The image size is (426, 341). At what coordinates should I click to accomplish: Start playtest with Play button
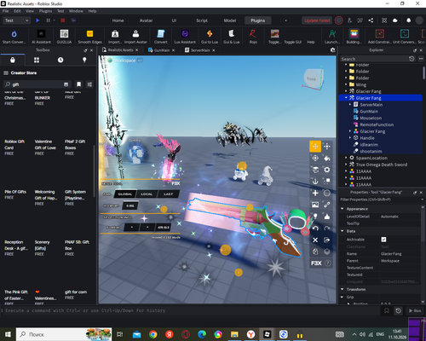click(37, 20)
